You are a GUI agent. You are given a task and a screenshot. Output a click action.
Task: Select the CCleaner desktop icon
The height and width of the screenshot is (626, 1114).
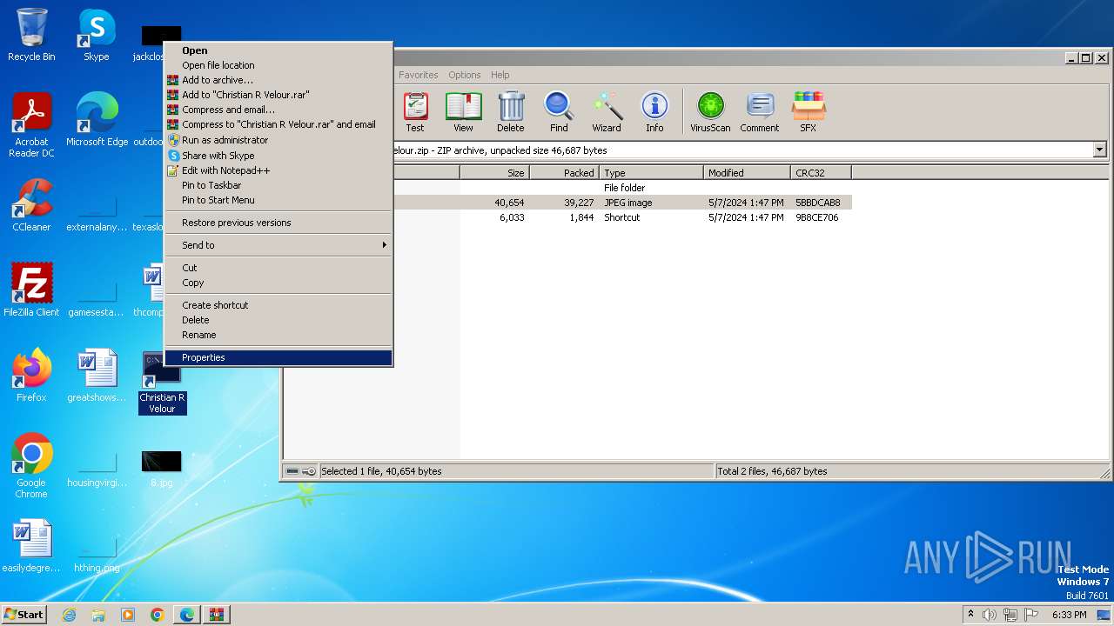pos(31,205)
